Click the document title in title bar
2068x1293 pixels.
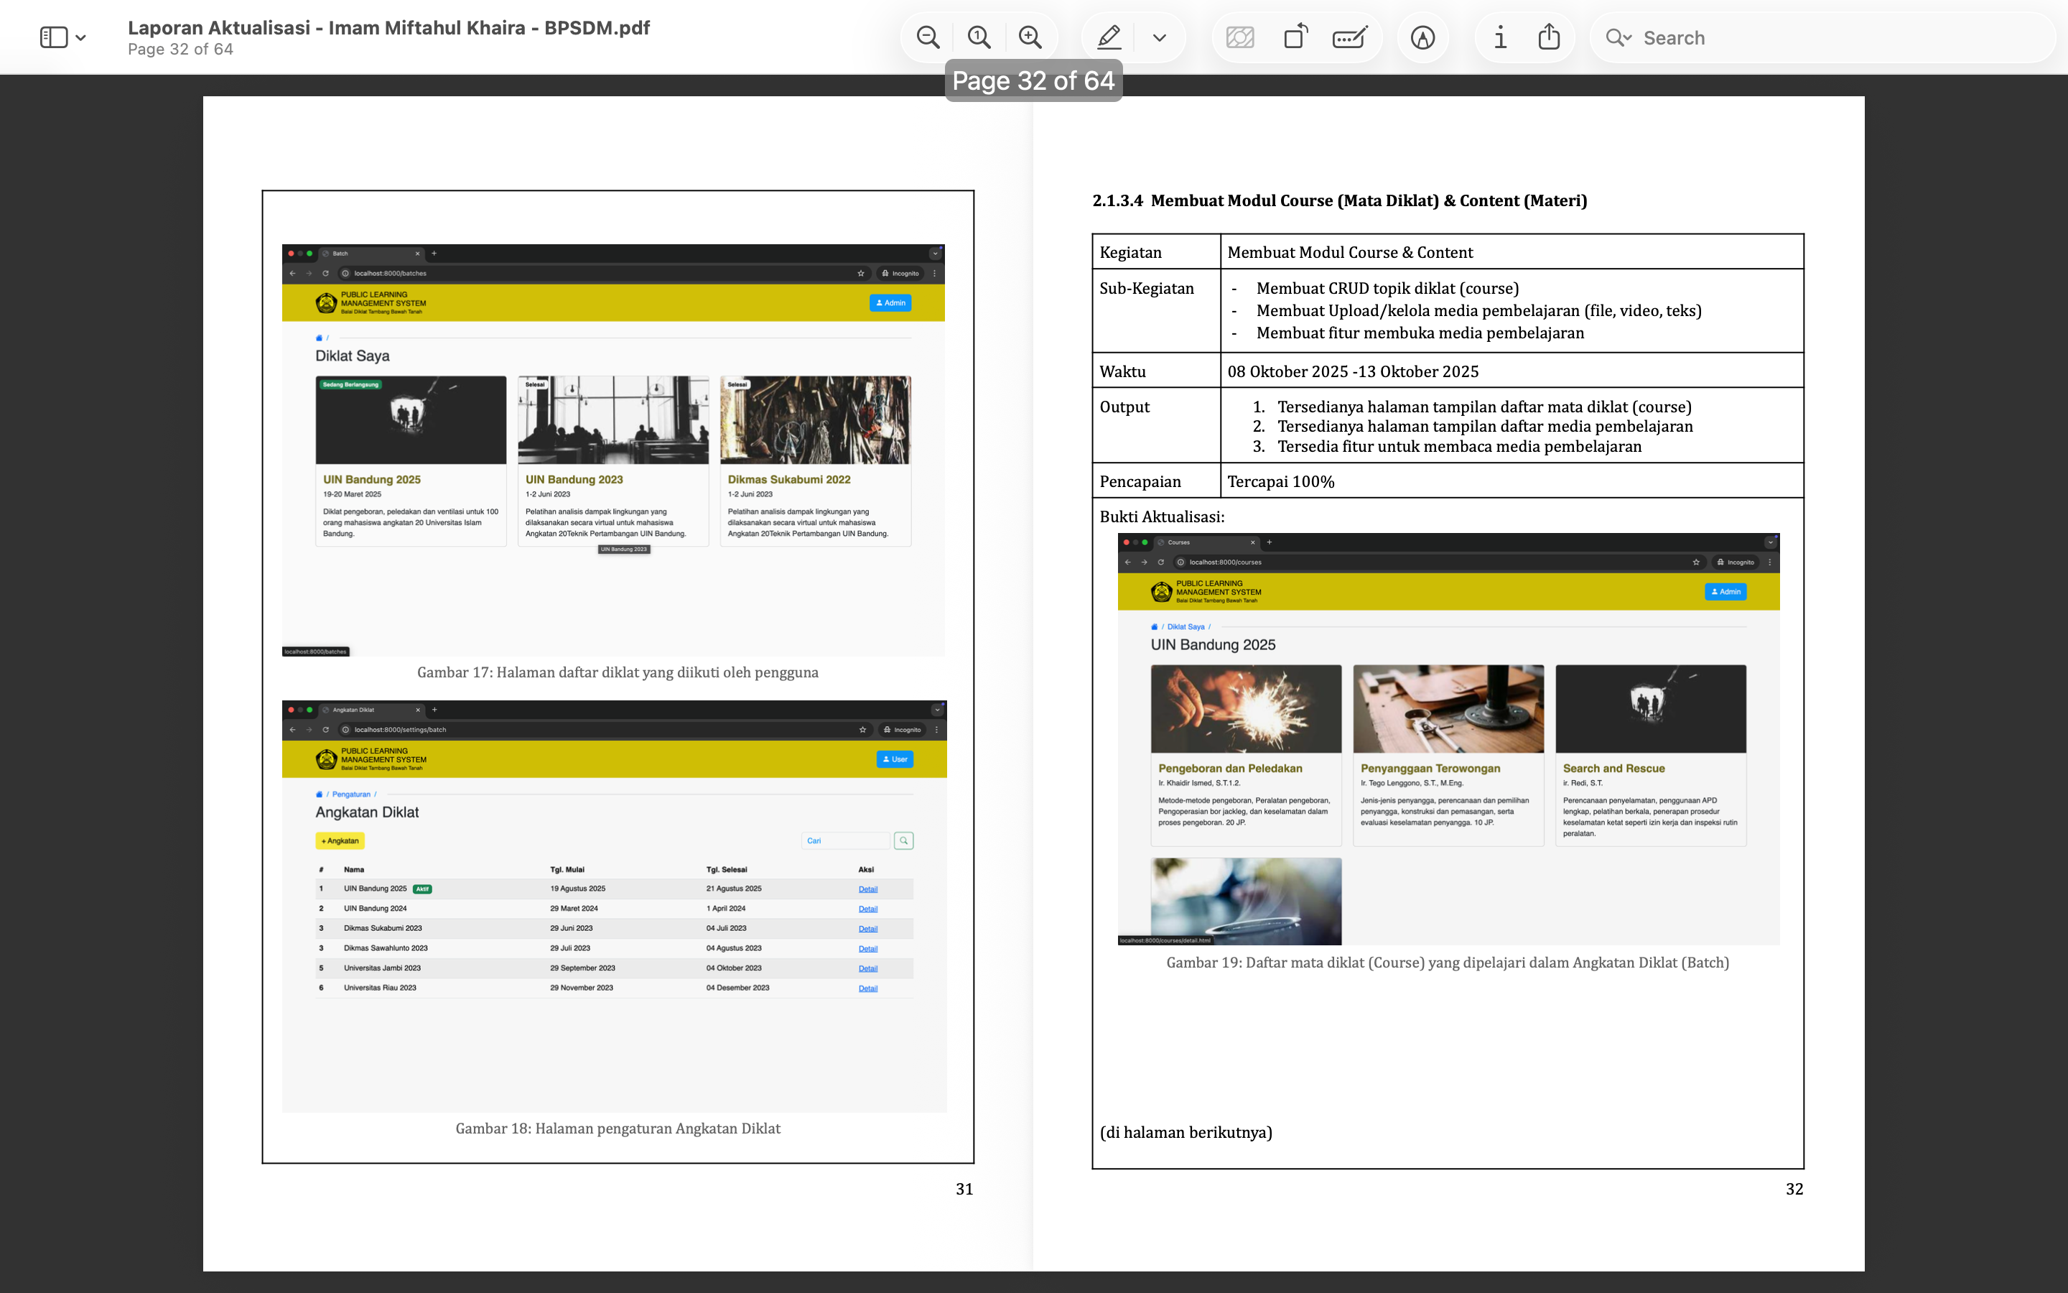388,27
